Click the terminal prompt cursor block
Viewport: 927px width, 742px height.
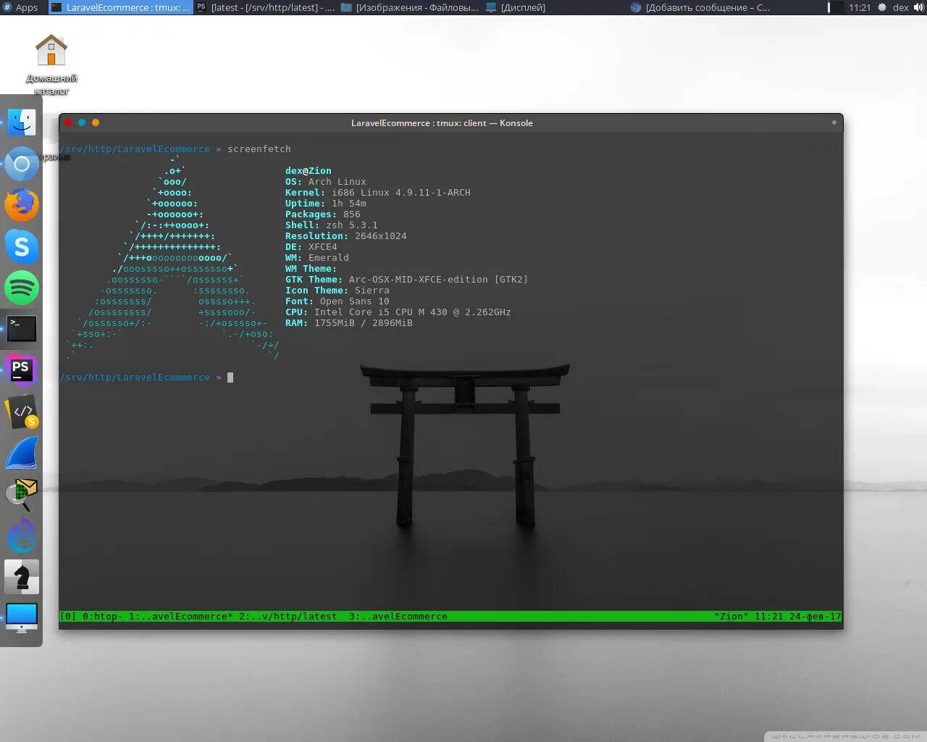click(230, 378)
